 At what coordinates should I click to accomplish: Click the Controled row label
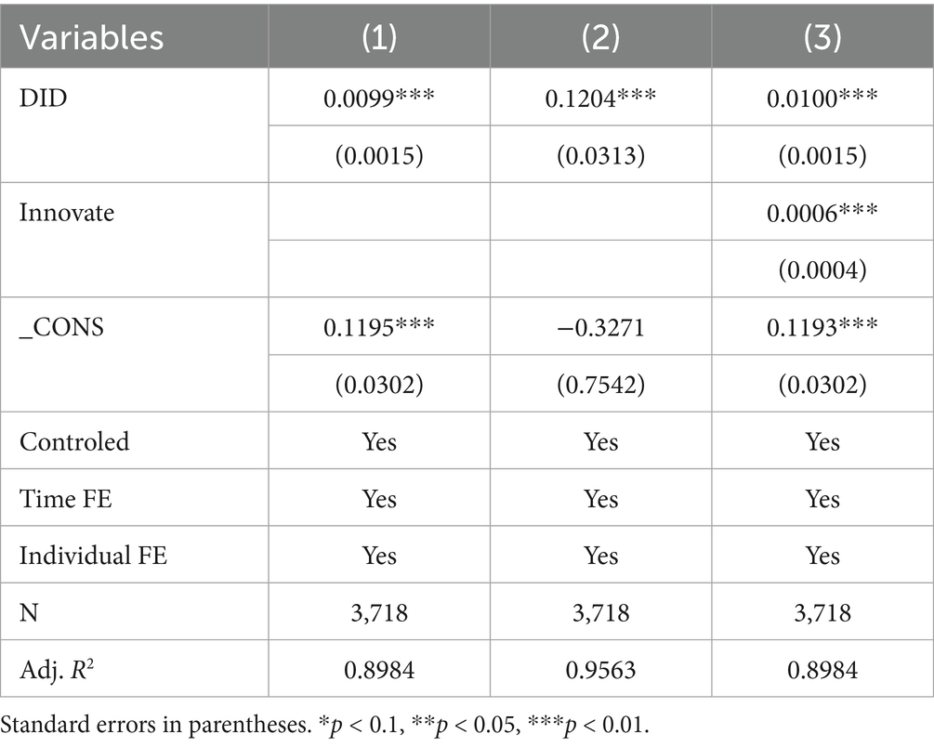point(74,441)
